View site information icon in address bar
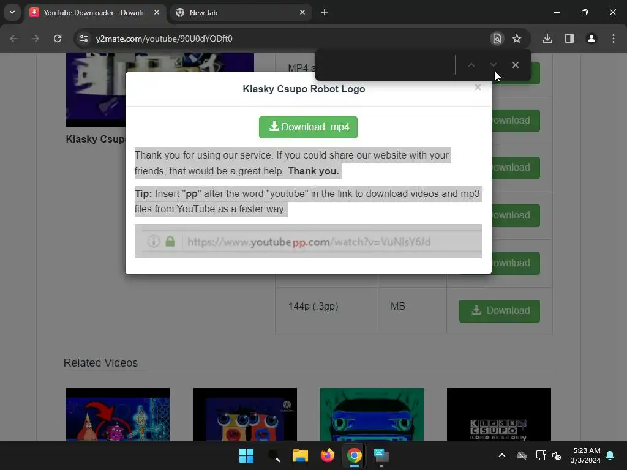The width and height of the screenshot is (627, 470). (84, 39)
